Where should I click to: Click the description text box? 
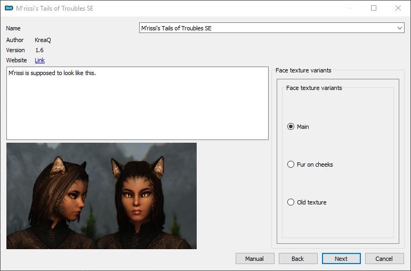point(138,103)
